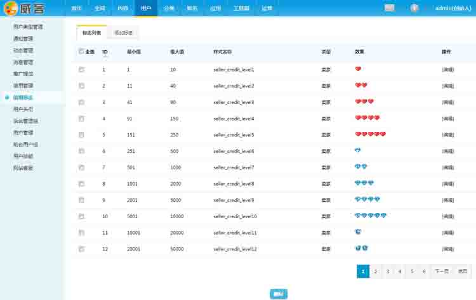Click the orange logo in top-left corner
476x300 pixels.
point(11,8)
